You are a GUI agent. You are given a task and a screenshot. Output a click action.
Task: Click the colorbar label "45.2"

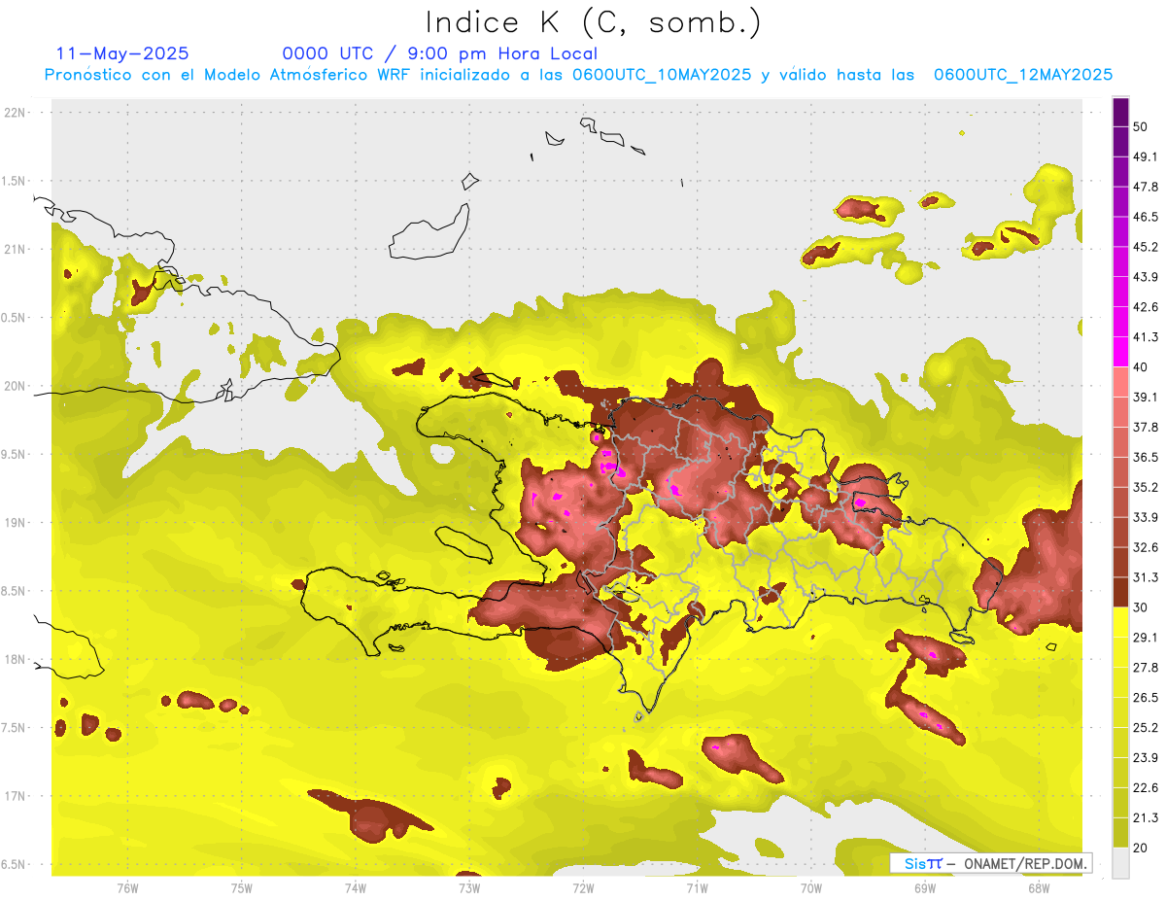[x=1145, y=247]
